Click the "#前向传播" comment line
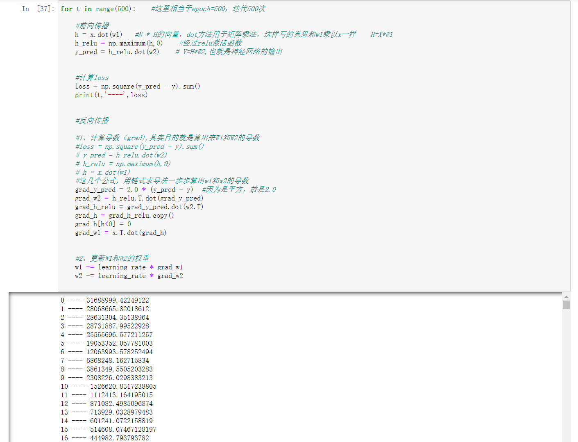Screen dimensions: 578x442 90,25
